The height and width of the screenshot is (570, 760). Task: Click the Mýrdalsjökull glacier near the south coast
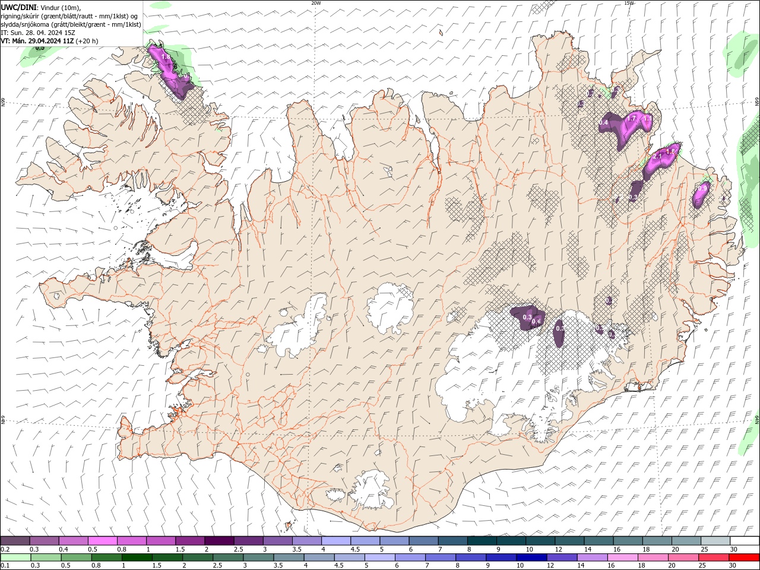(x=372, y=490)
